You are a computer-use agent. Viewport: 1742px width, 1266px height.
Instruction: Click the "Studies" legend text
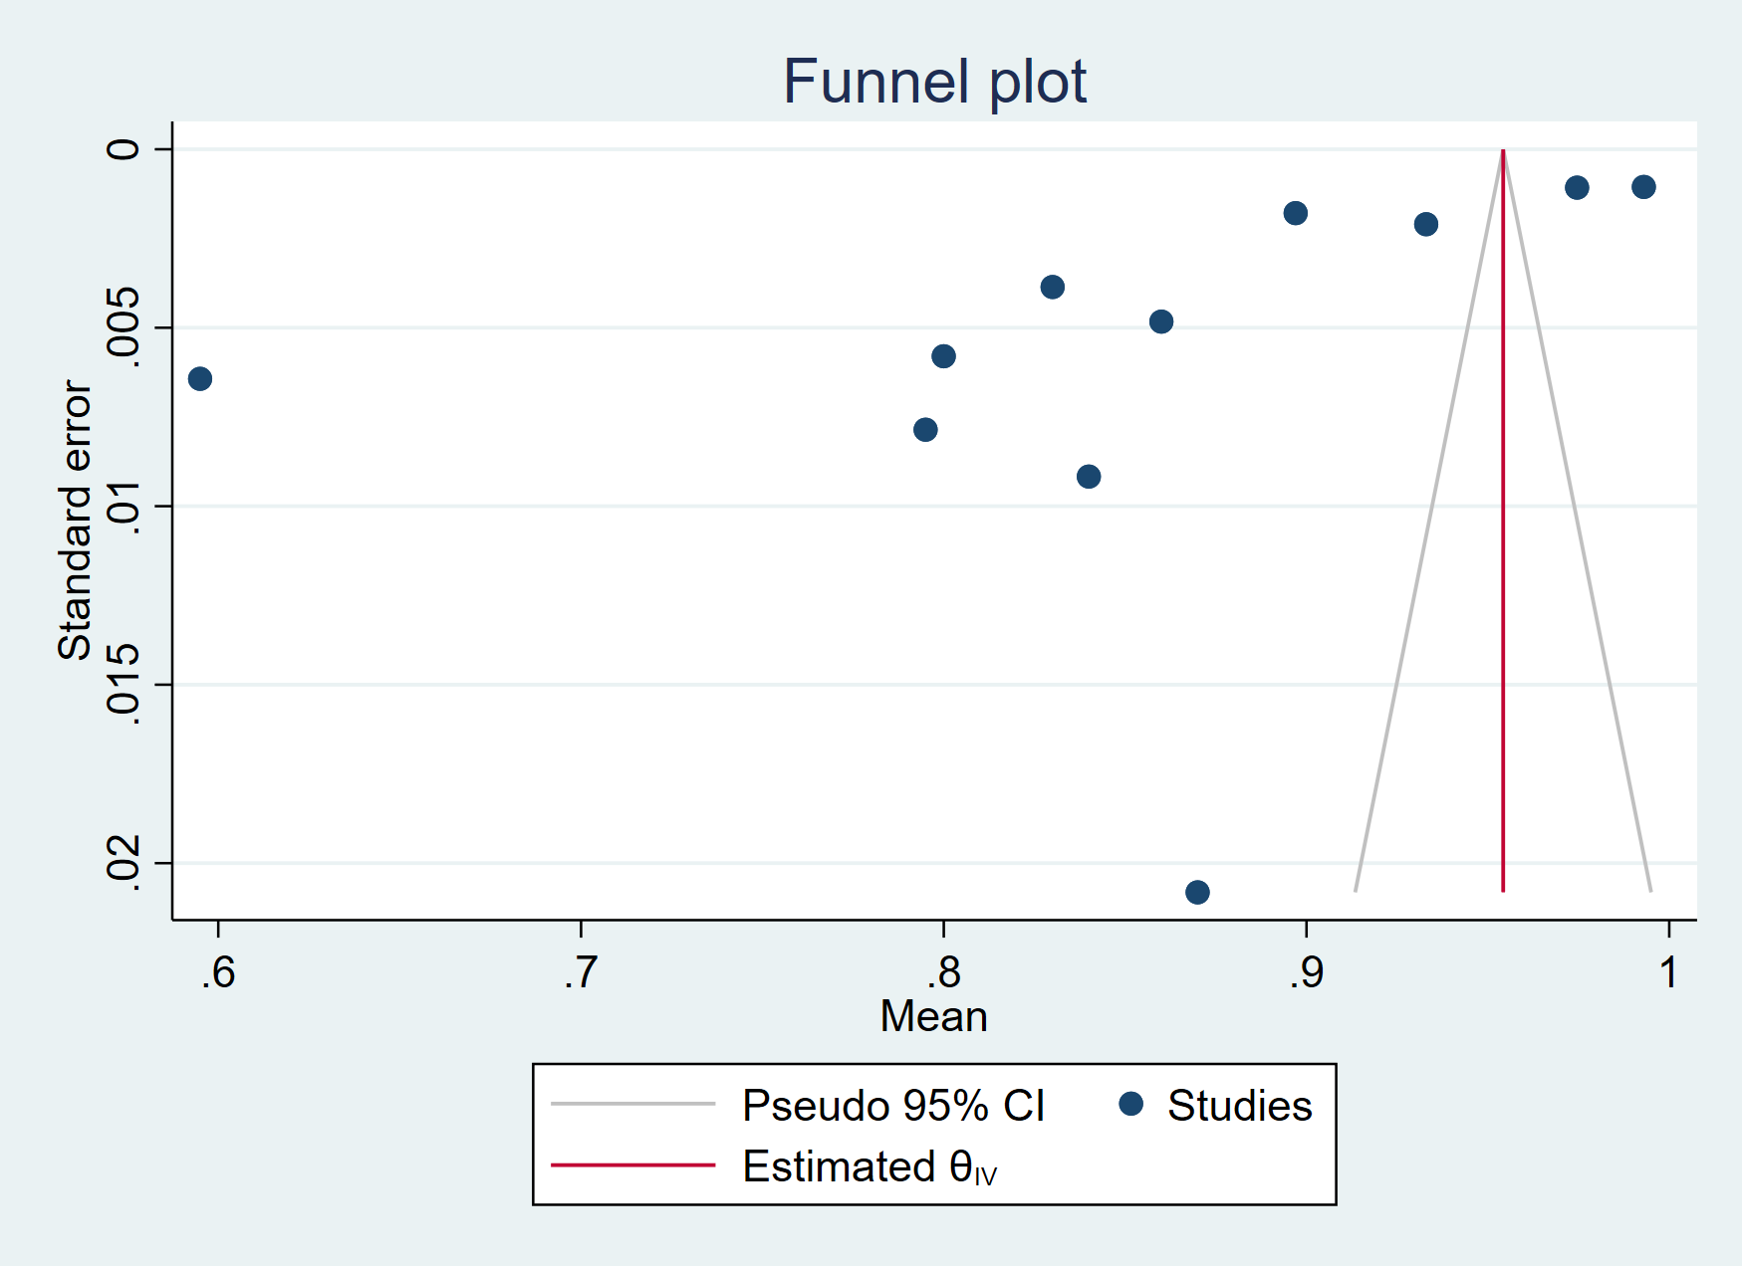[1239, 1106]
